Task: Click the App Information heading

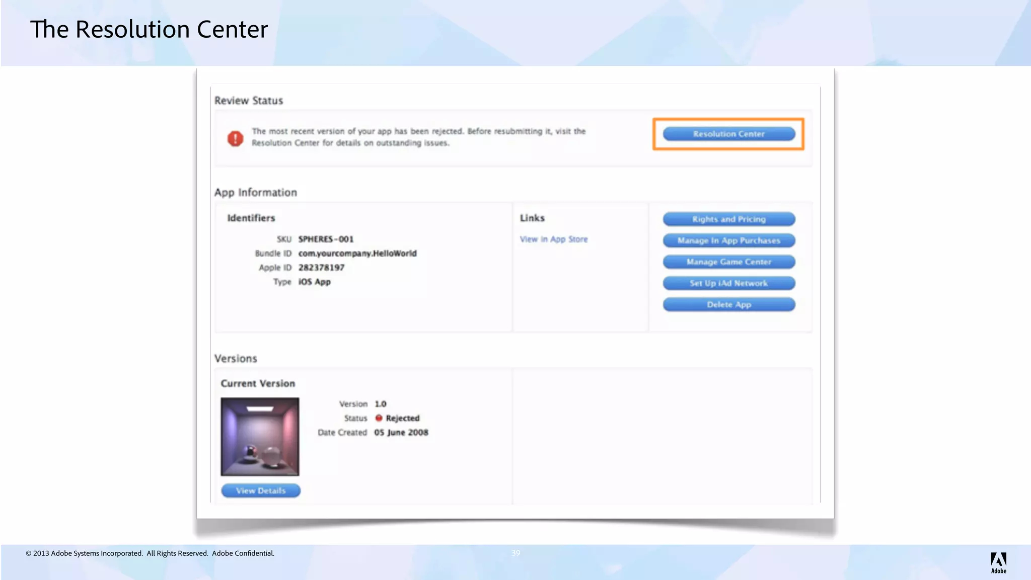Action: pyautogui.click(x=256, y=193)
